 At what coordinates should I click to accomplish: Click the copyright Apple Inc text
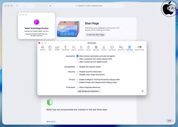[36, 35]
